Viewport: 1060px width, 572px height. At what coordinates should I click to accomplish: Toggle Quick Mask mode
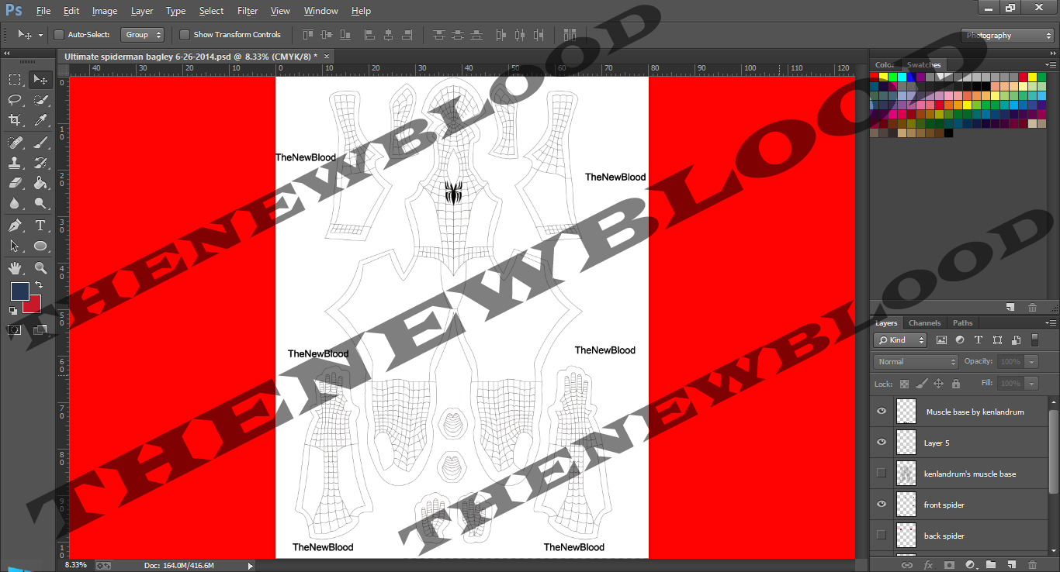[x=15, y=329]
